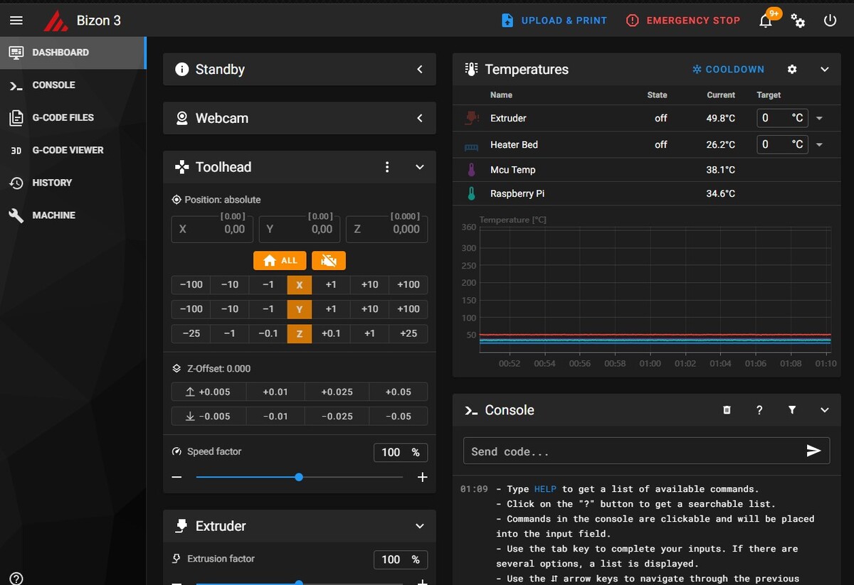The width and height of the screenshot is (854, 585).
Task: Click the notifications bell icon
Action: 766,21
